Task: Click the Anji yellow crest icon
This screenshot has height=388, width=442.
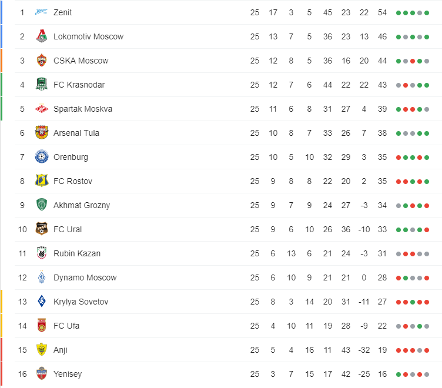Action: (x=41, y=350)
